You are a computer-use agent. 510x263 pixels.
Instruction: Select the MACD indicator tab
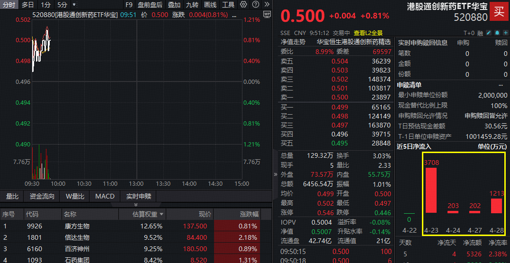(105, 196)
